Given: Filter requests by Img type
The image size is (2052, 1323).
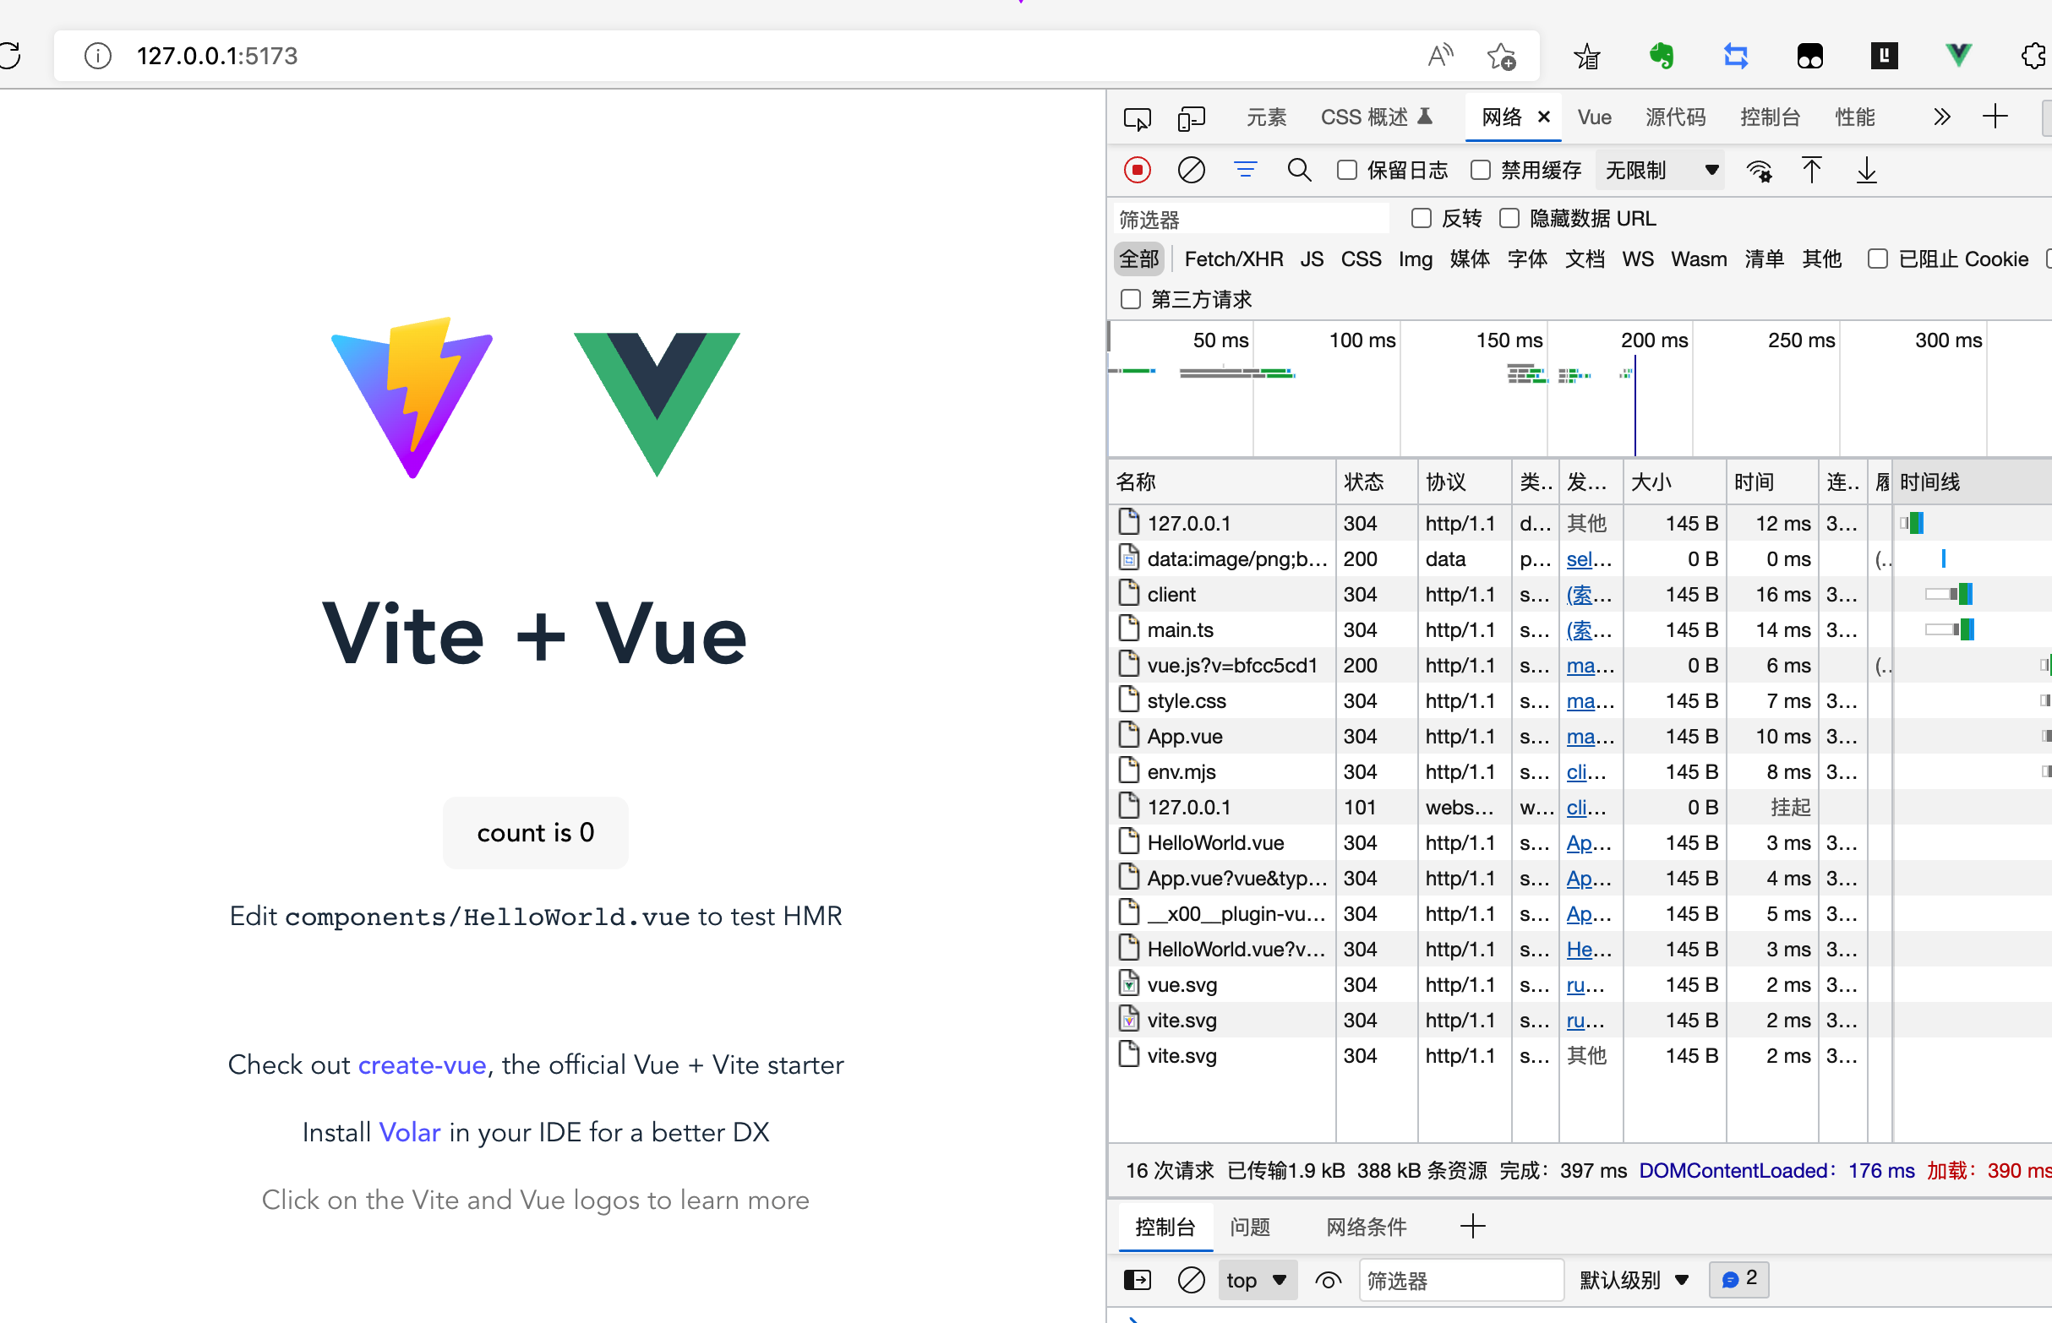Looking at the screenshot, I should coord(1415,259).
